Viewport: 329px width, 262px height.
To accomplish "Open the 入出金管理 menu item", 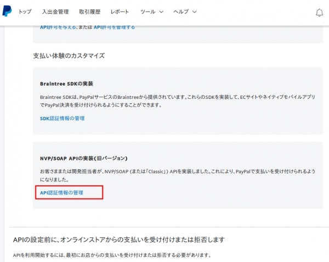I will coord(55,12).
